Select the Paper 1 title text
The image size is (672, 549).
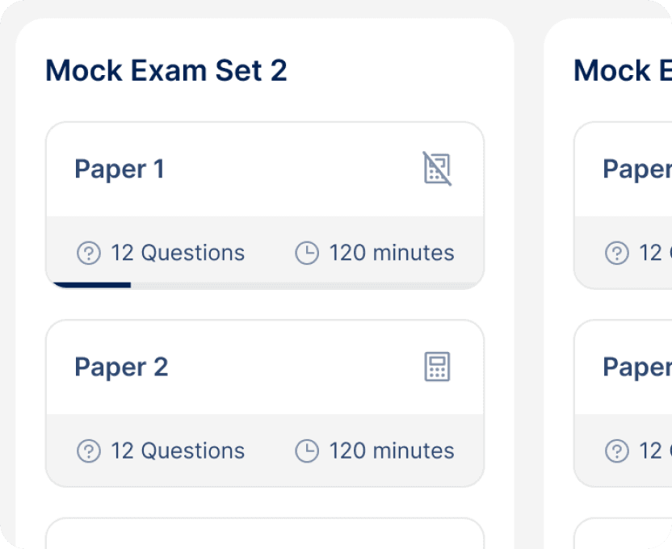coord(120,170)
